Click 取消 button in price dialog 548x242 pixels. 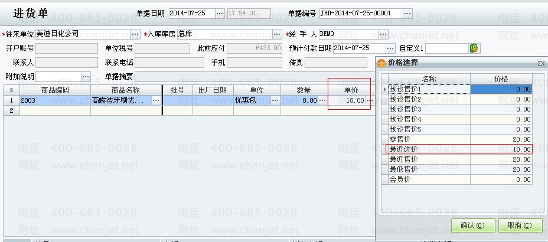coord(520,225)
